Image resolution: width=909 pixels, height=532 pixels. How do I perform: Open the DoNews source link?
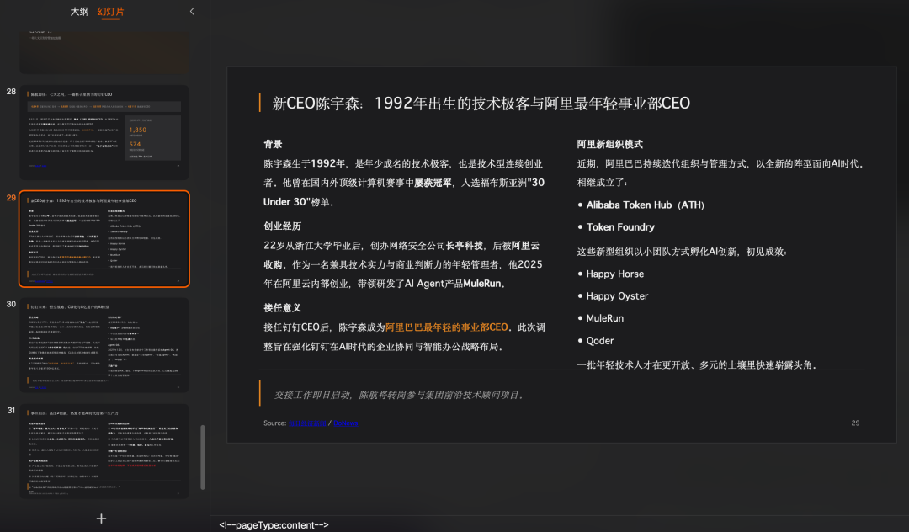(x=346, y=423)
